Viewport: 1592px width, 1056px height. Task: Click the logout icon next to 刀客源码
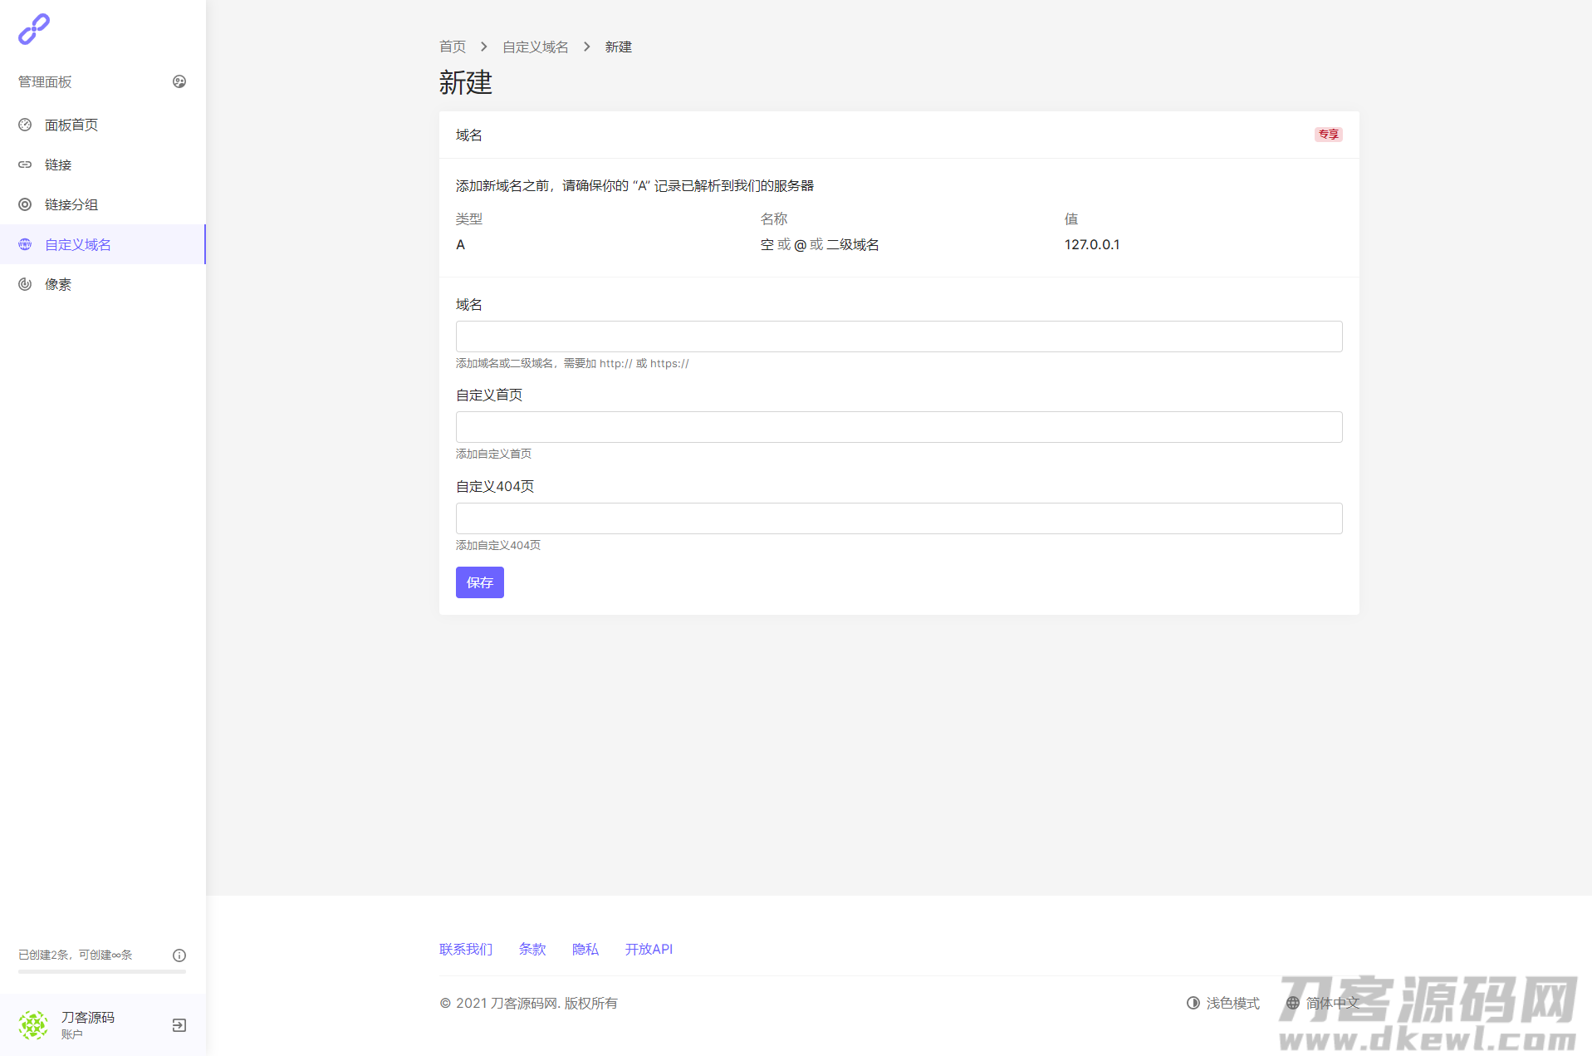point(179,1025)
